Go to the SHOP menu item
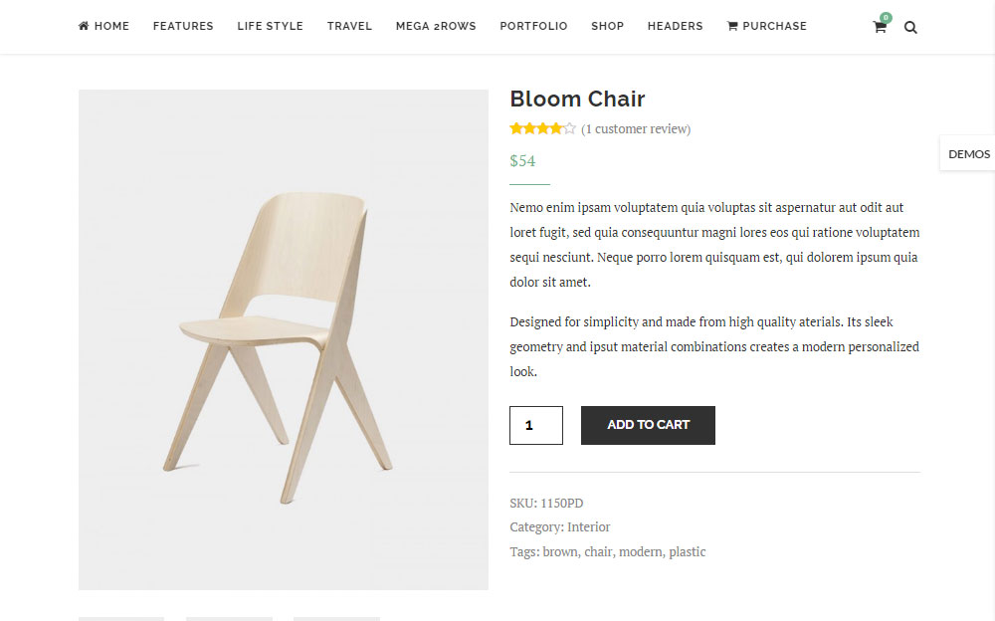 (x=607, y=26)
